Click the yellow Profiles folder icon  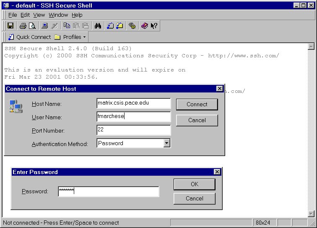click(x=57, y=37)
